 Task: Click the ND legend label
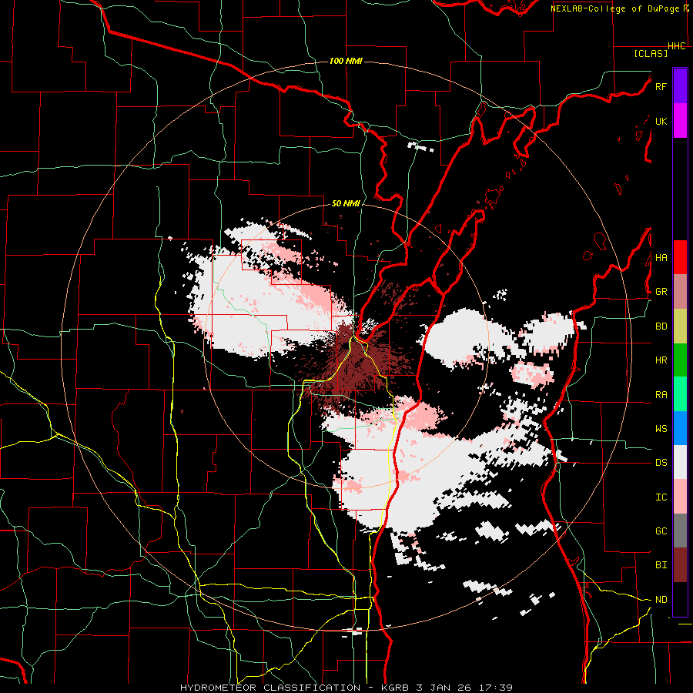pos(661,600)
